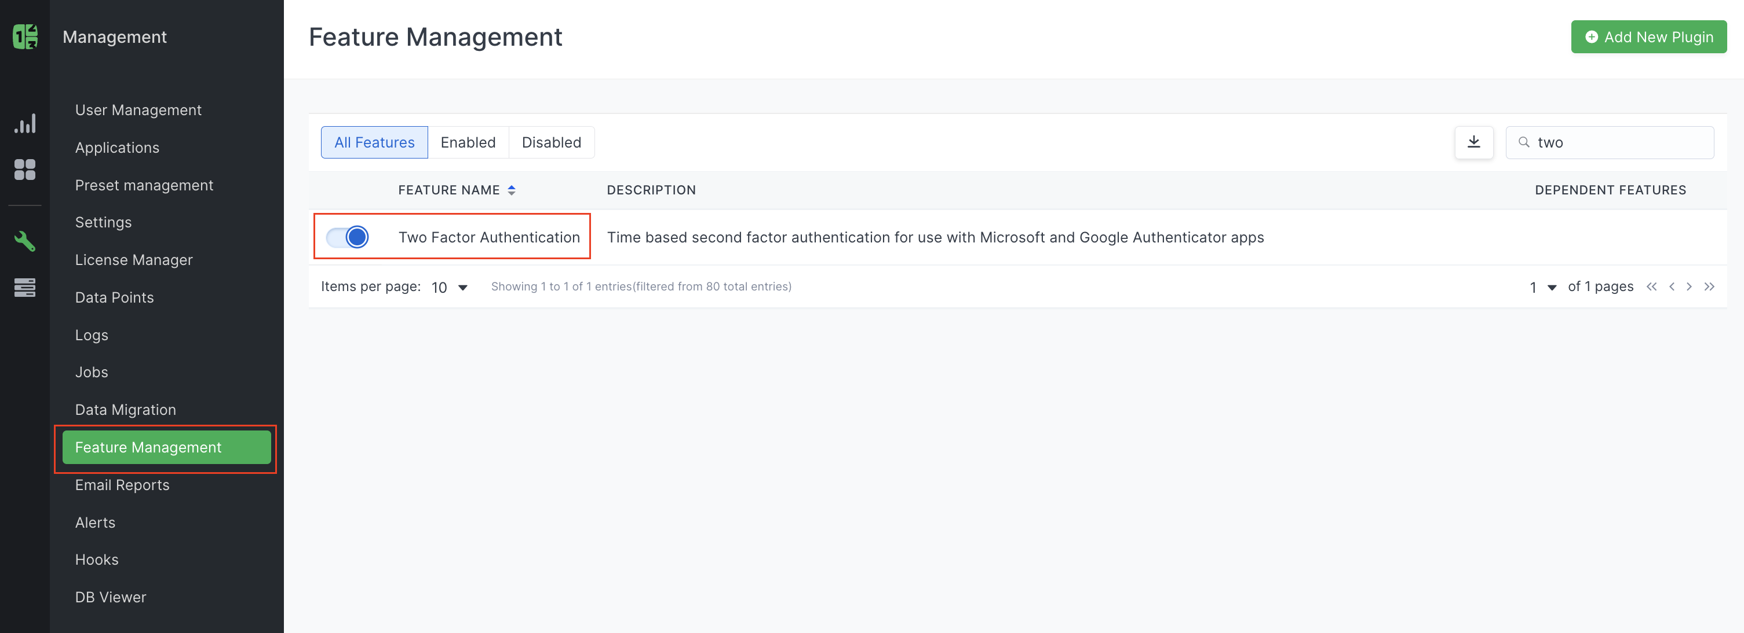Viewport: 1744px width, 633px height.
Task: Select the Disabled features filter
Action: pyautogui.click(x=551, y=142)
